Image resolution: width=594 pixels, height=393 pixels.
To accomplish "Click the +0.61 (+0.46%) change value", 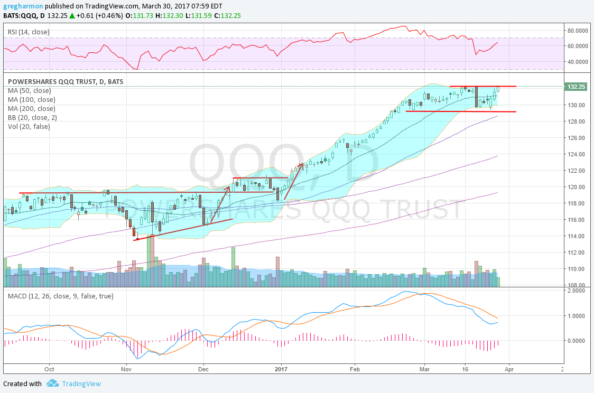I will point(99,15).
